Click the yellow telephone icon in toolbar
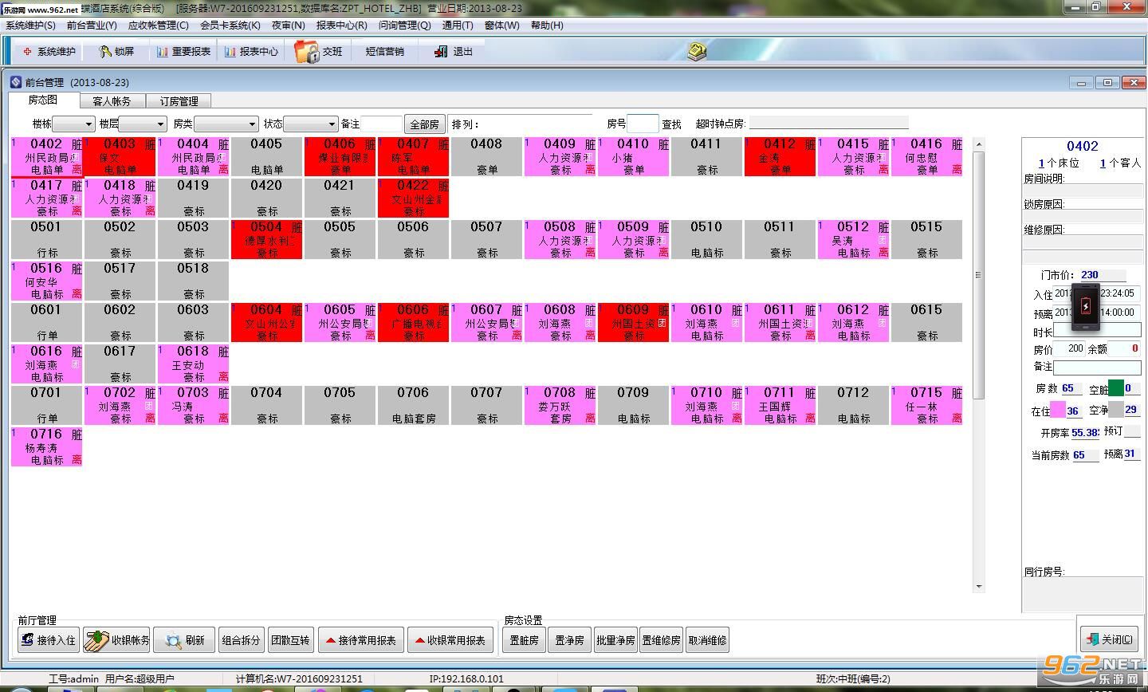The height and width of the screenshot is (692, 1148). point(698,51)
